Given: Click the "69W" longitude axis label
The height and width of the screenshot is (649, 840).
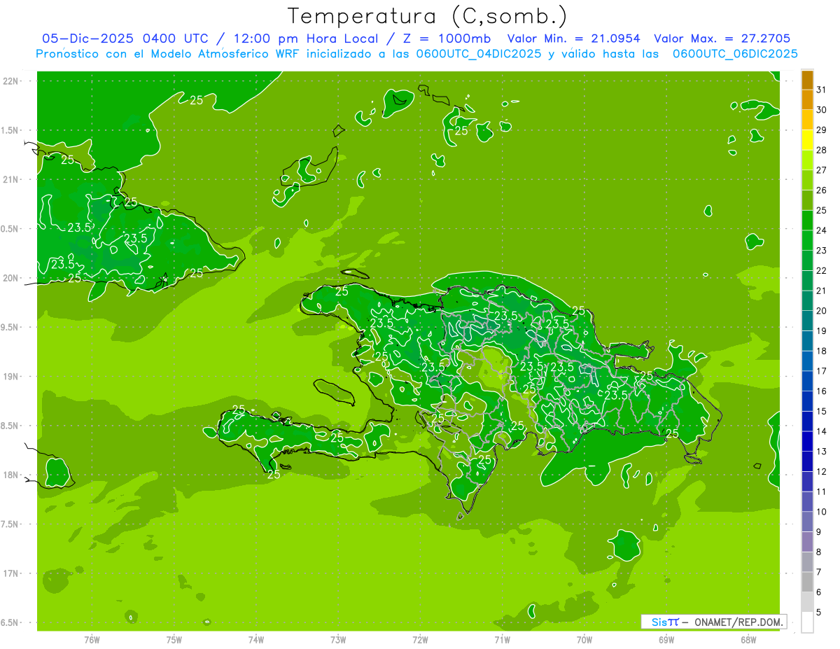Looking at the screenshot, I should (666, 639).
